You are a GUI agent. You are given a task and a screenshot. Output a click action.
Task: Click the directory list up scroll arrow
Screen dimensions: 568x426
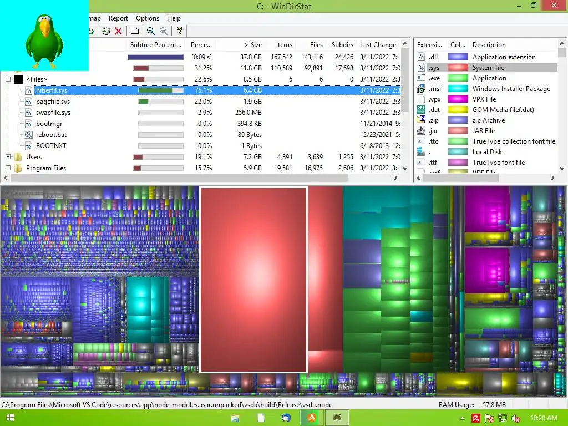pyautogui.click(x=405, y=44)
